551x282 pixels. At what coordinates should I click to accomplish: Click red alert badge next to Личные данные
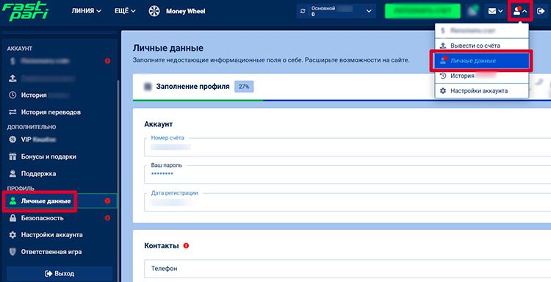[107, 201]
